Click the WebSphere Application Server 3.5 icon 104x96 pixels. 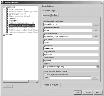click(x=7, y=28)
